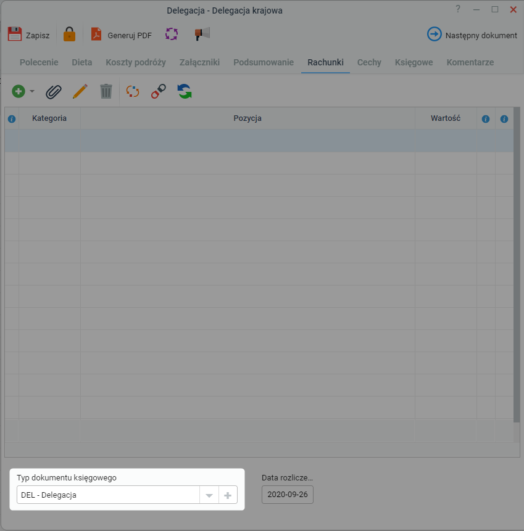Viewport: 524px width, 531px height.
Task: Click the orange padlock lock icon
Action: [70, 34]
